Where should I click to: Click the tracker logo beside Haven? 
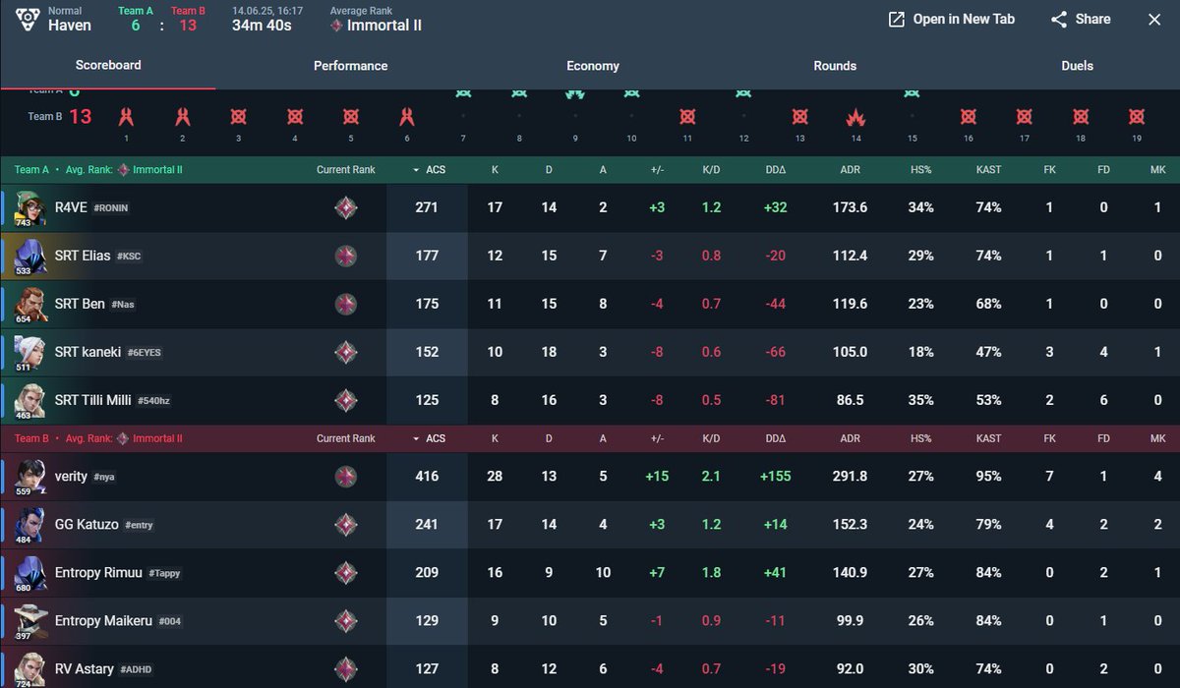click(29, 19)
